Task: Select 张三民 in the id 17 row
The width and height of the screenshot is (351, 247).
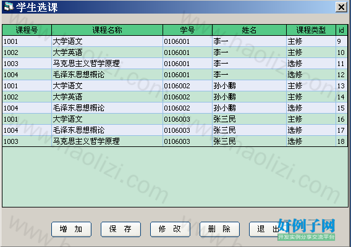Action: [x=250, y=130]
